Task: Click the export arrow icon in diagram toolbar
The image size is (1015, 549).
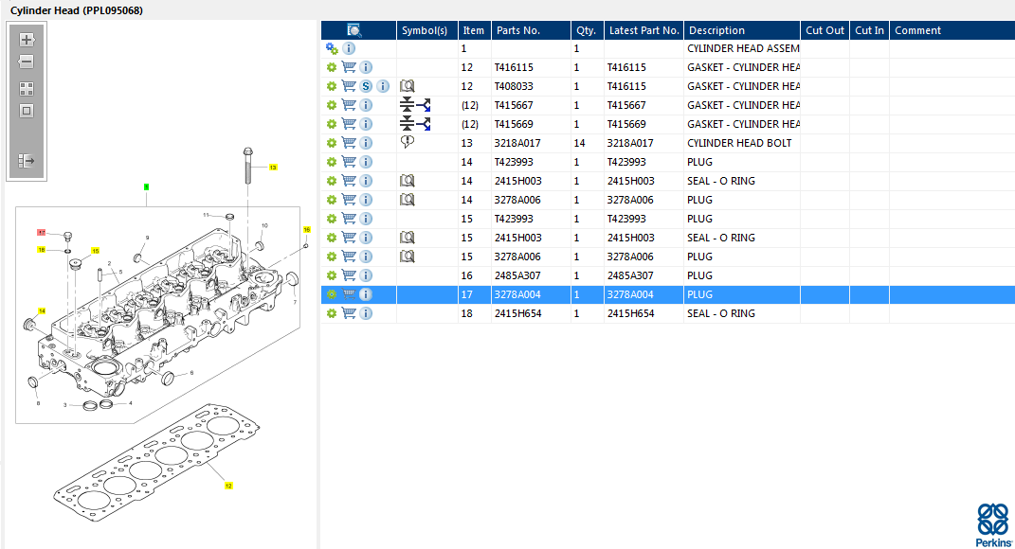Action: point(27,160)
